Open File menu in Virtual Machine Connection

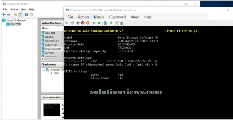[70, 17]
